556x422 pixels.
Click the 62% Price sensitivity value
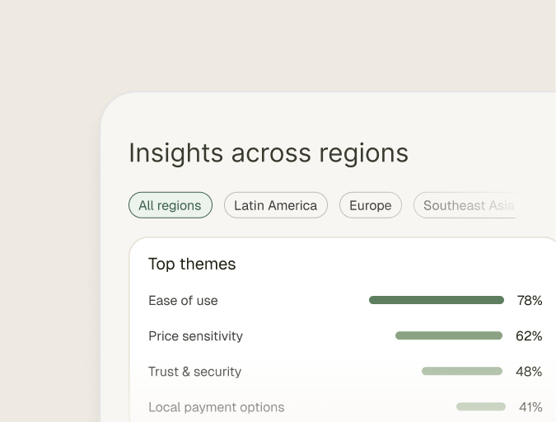(529, 336)
